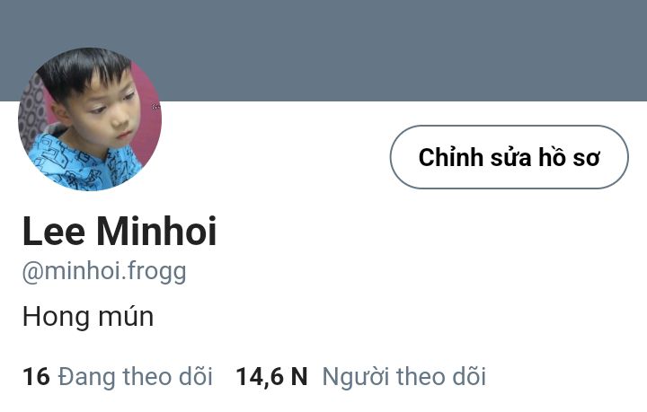Click the follower count 14,6 N

pyautogui.click(x=271, y=377)
